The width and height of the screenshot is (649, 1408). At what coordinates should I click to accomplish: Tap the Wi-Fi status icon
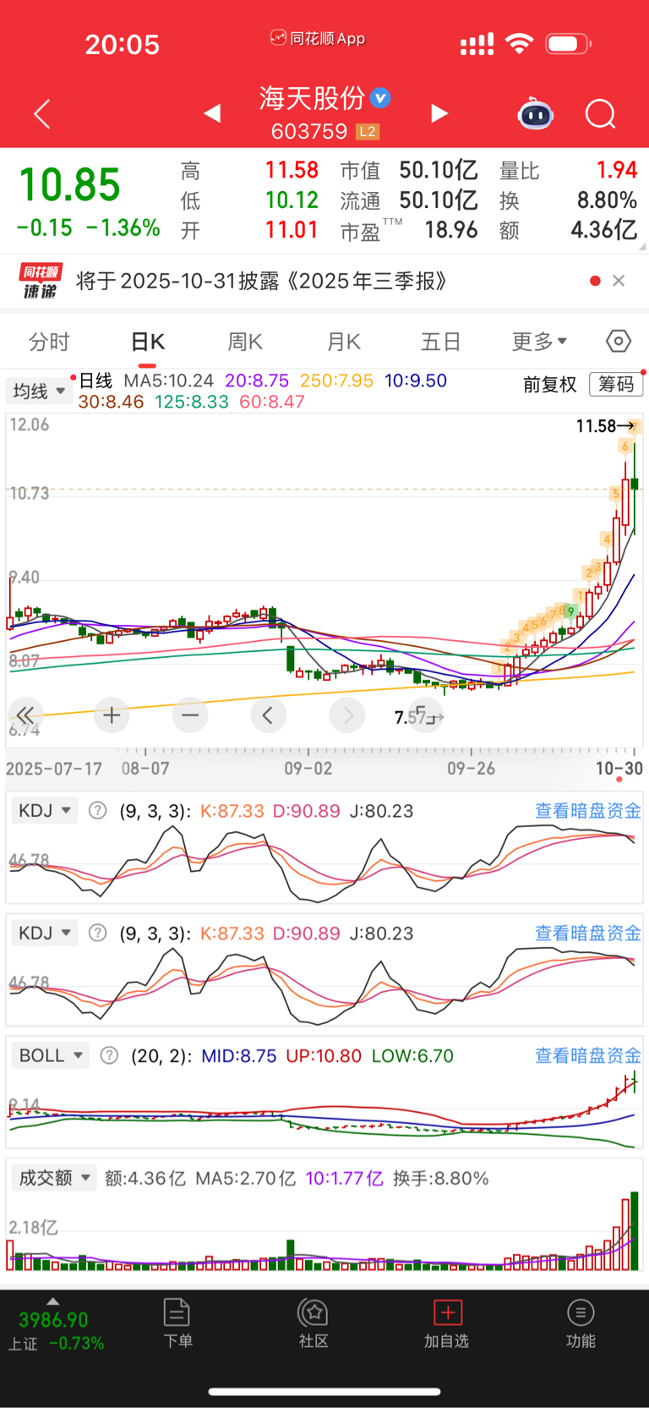tap(519, 43)
